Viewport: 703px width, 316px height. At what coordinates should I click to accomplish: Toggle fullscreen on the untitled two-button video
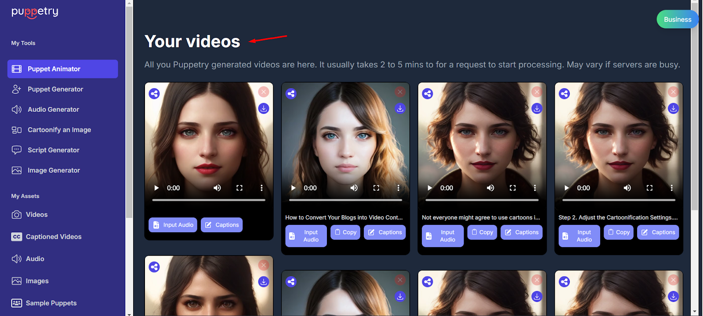(x=239, y=188)
